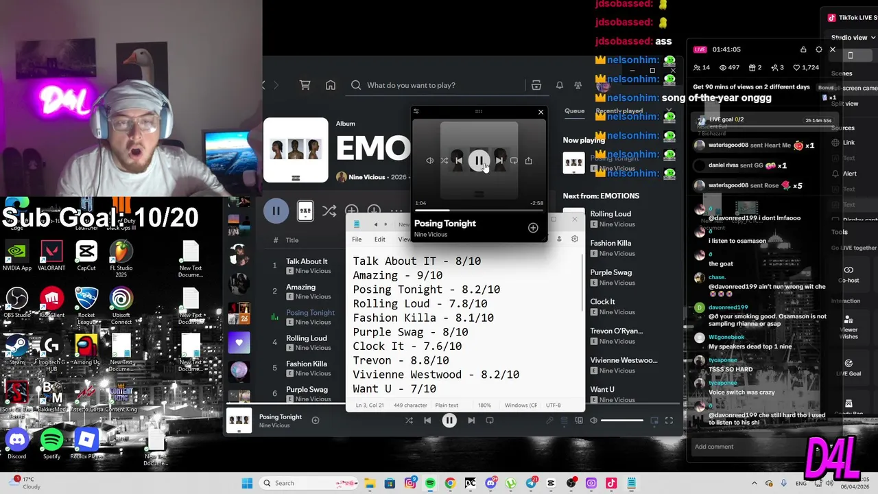This screenshot has width=878, height=494.
Task: Open Notepad Edit menu
Action: click(380, 239)
